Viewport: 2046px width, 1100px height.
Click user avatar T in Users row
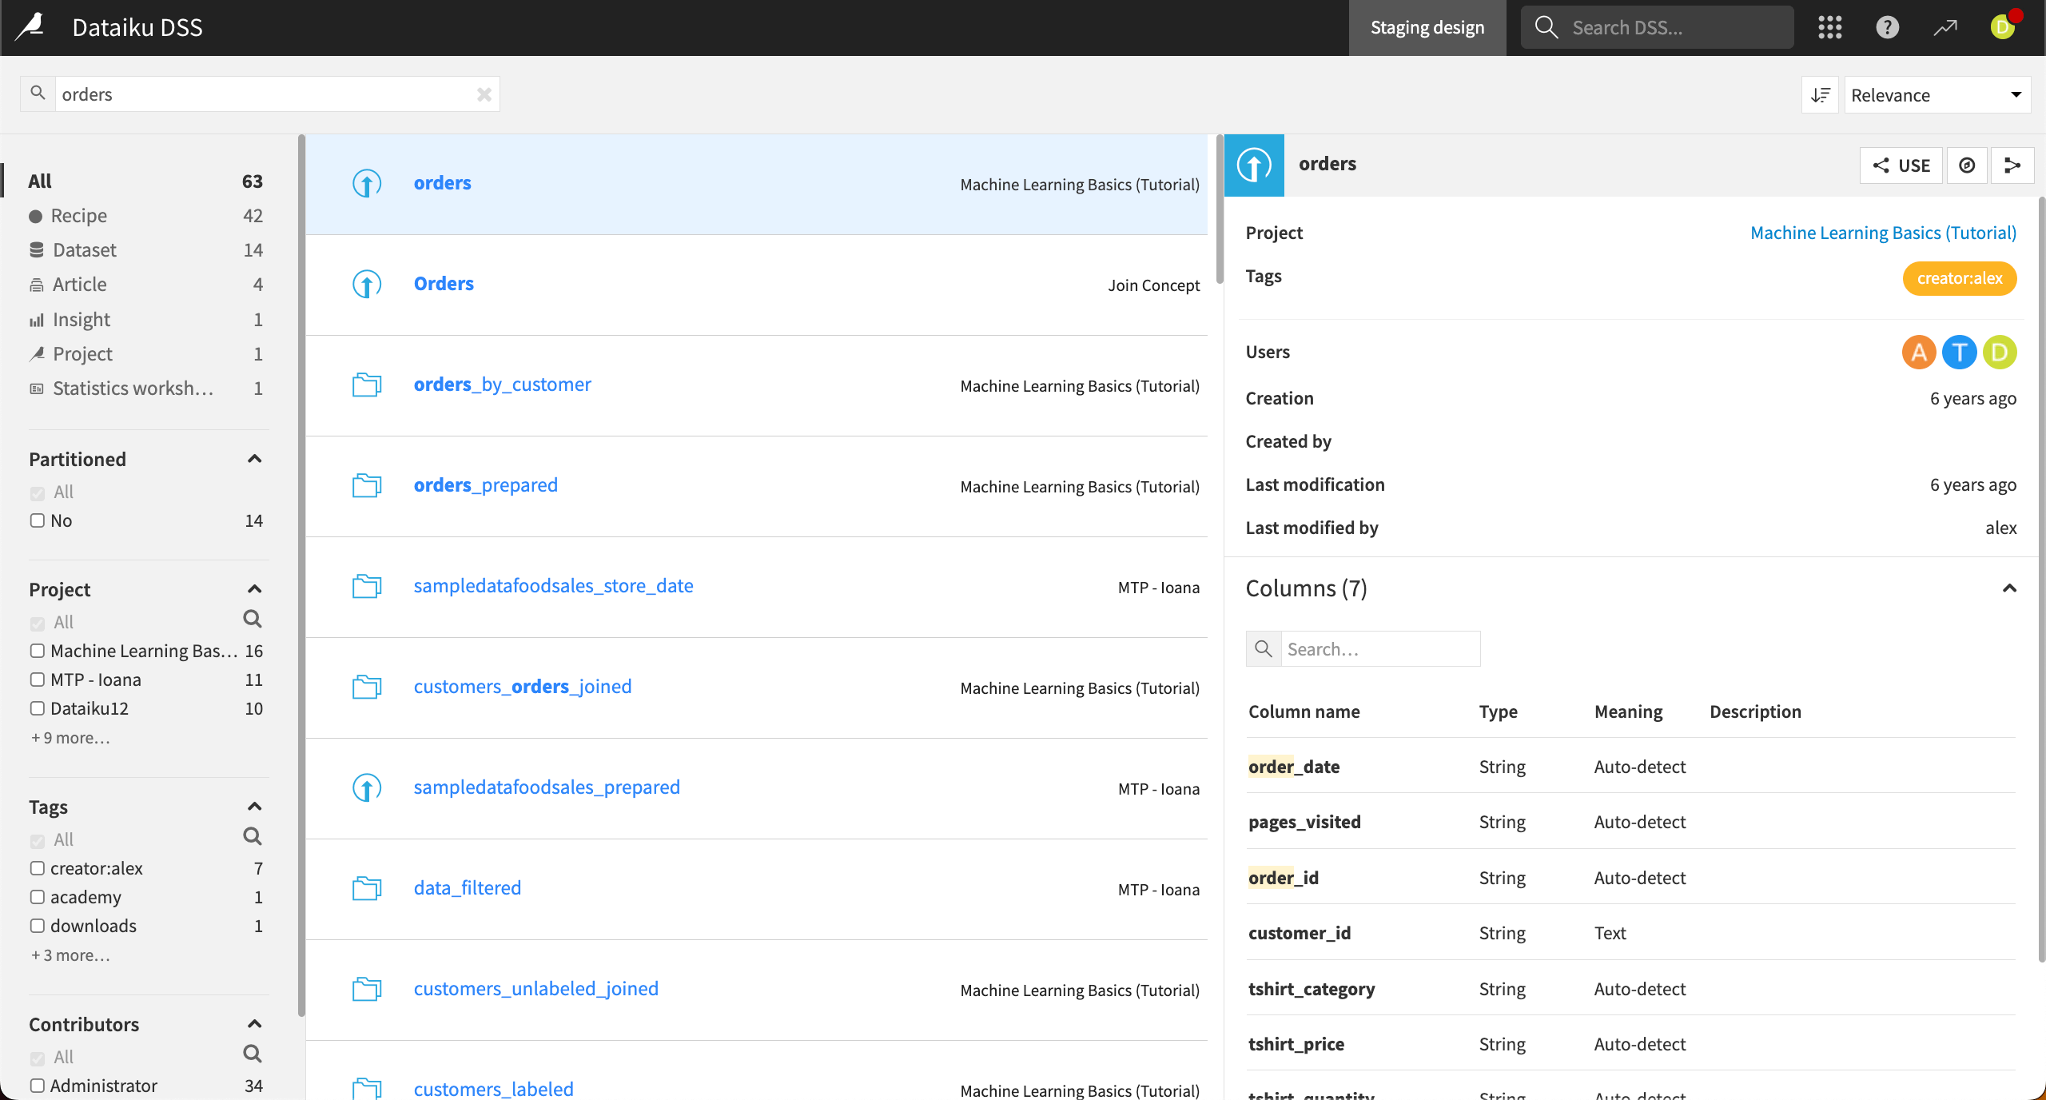[1959, 353]
